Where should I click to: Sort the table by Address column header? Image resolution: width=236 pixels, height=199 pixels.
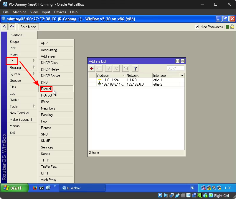click(111, 75)
